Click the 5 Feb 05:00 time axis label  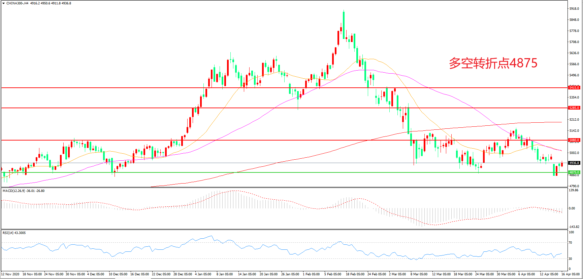332,274
